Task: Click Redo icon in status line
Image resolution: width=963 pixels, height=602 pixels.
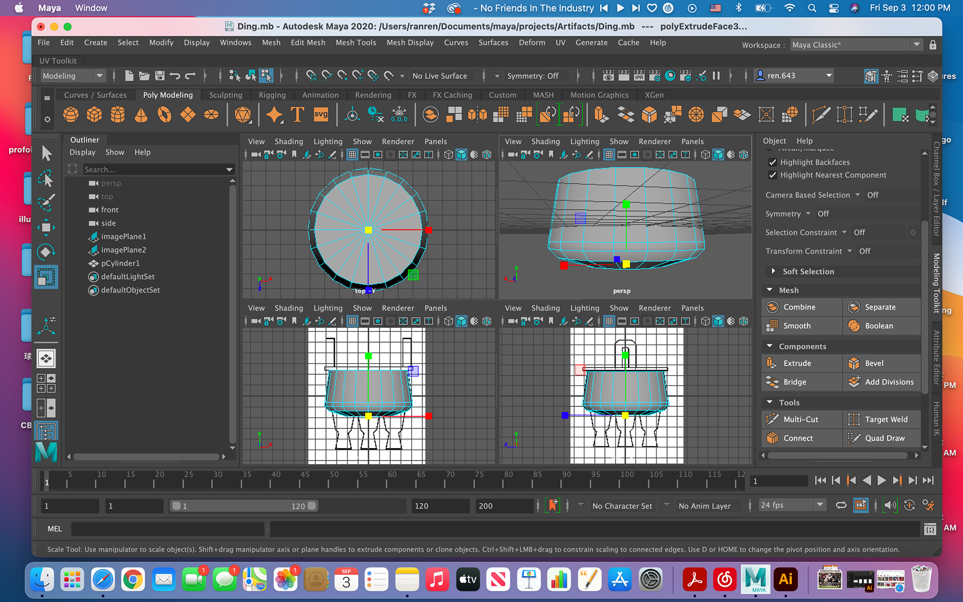Action: 191,76
